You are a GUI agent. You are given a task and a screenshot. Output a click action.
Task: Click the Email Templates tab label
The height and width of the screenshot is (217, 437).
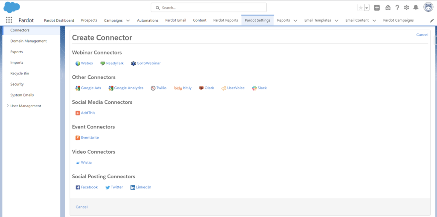pos(318,20)
